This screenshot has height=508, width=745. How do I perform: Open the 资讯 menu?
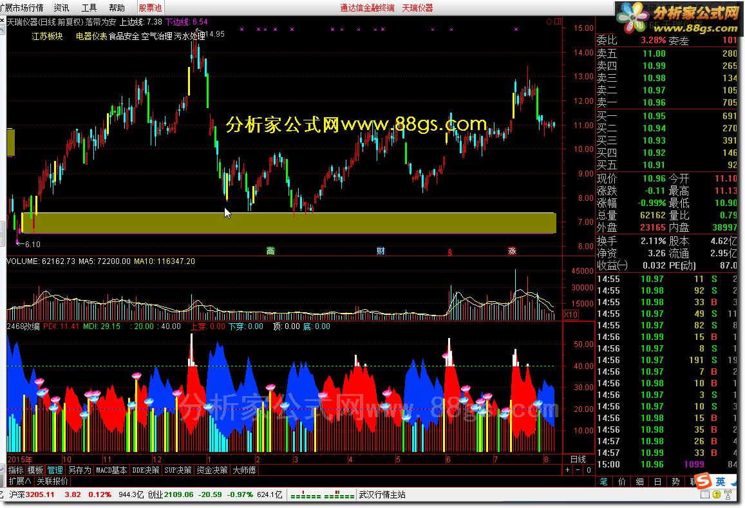pyautogui.click(x=61, y=8)
